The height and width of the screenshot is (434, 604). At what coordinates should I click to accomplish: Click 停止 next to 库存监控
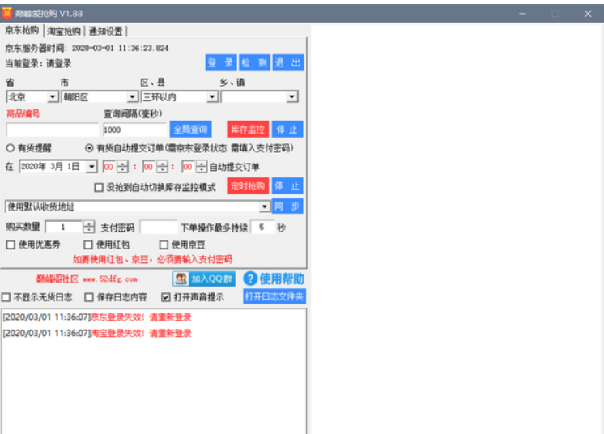point(287,130)
